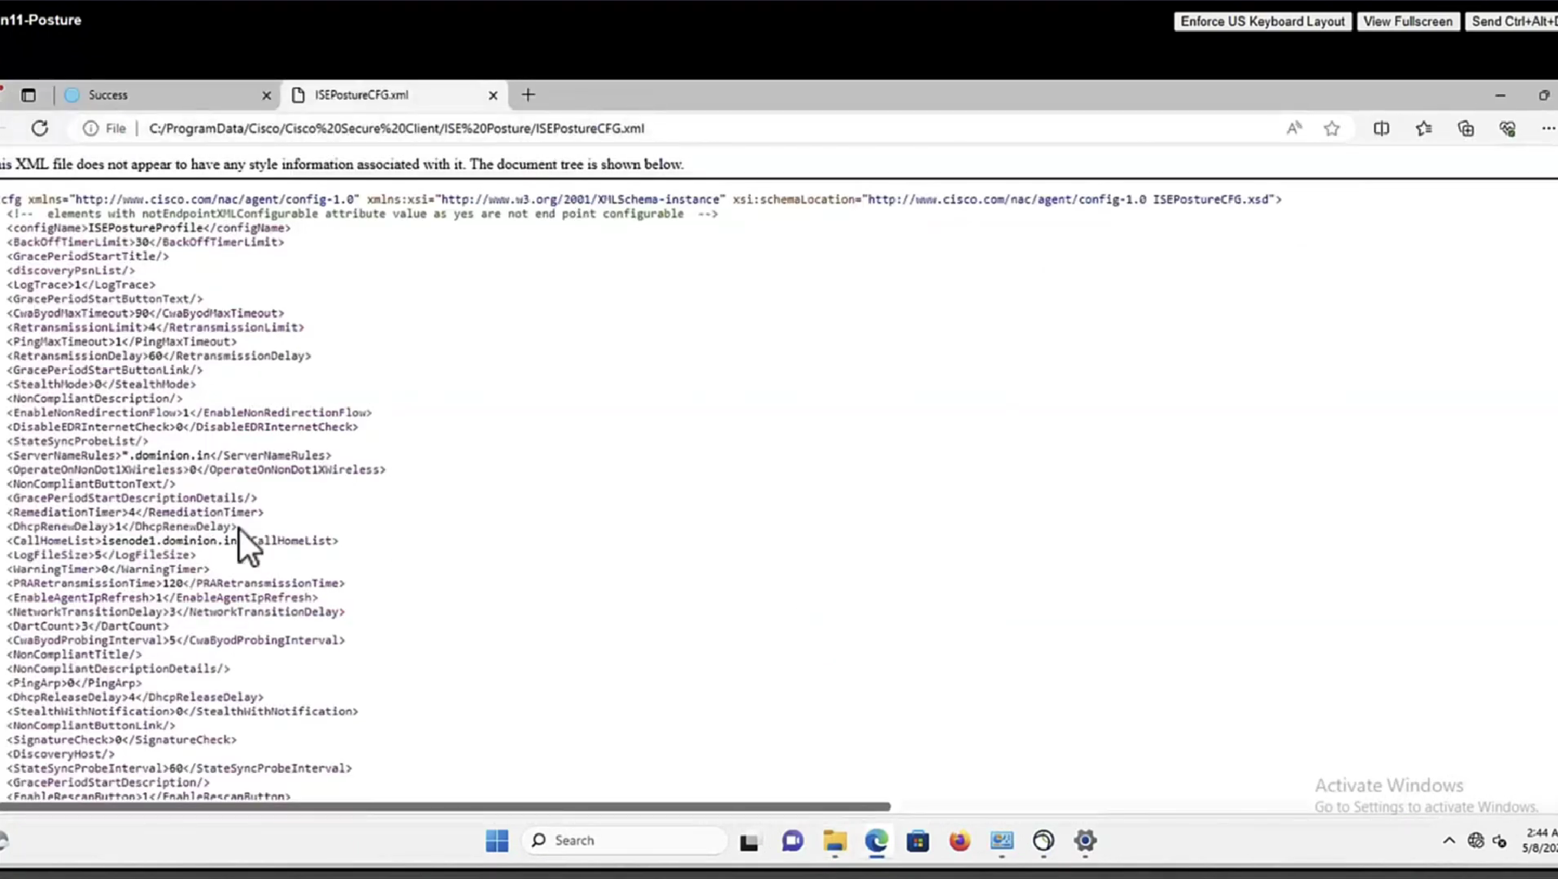Click the View Fullscreen button
This screenshot has width=1558, height=879.
point(1407,22)
